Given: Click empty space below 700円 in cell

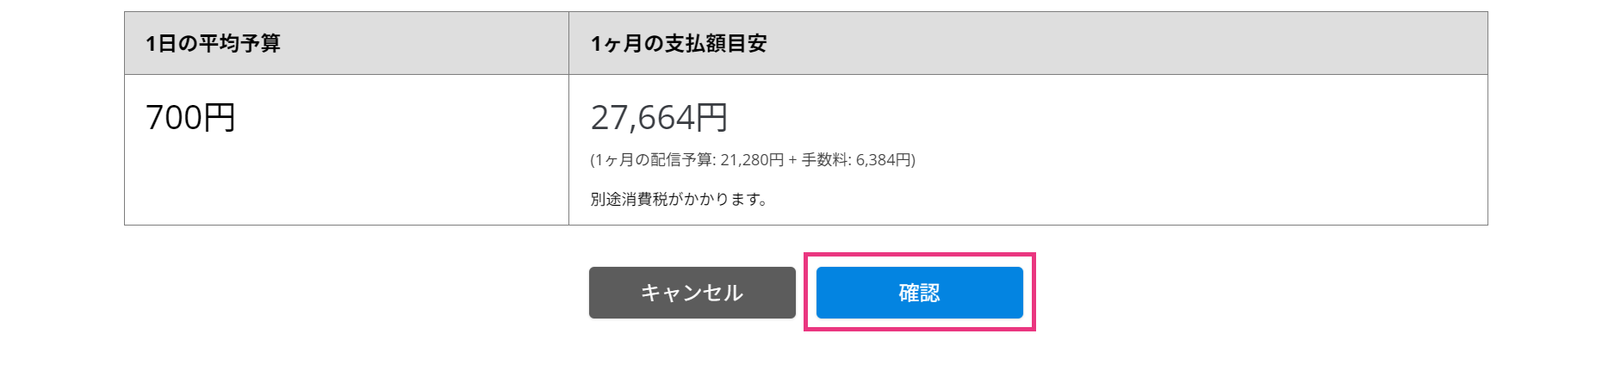Looking at the screenshot, I should [346, 185].
